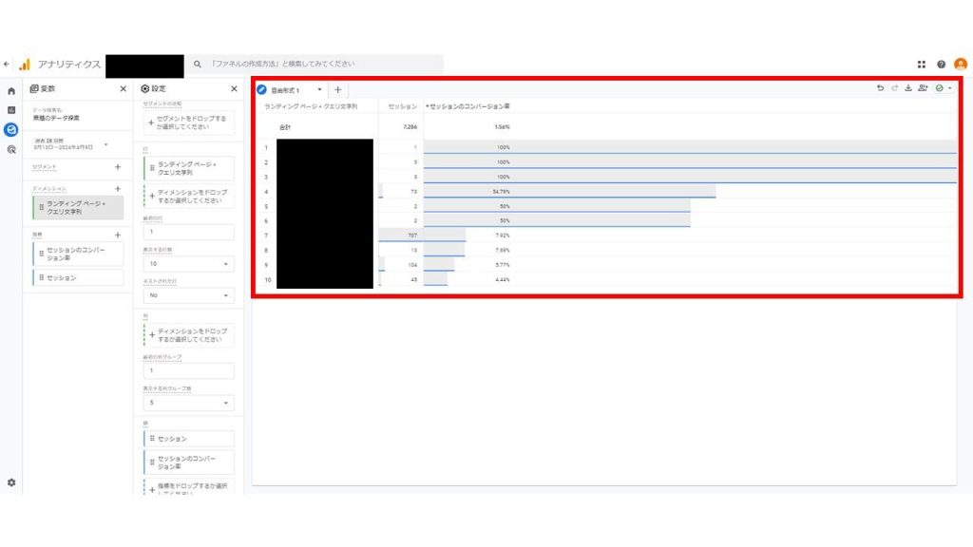Click 54.79% conversion rate cell

[x=501, y=192]
